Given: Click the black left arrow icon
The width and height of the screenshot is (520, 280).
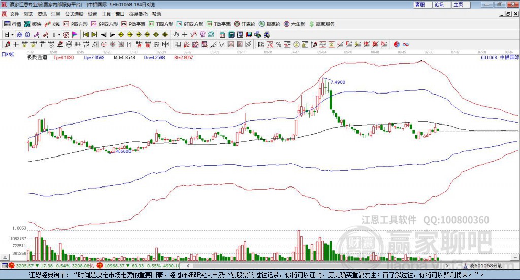Looking at the screenshot, I should 104,35.
